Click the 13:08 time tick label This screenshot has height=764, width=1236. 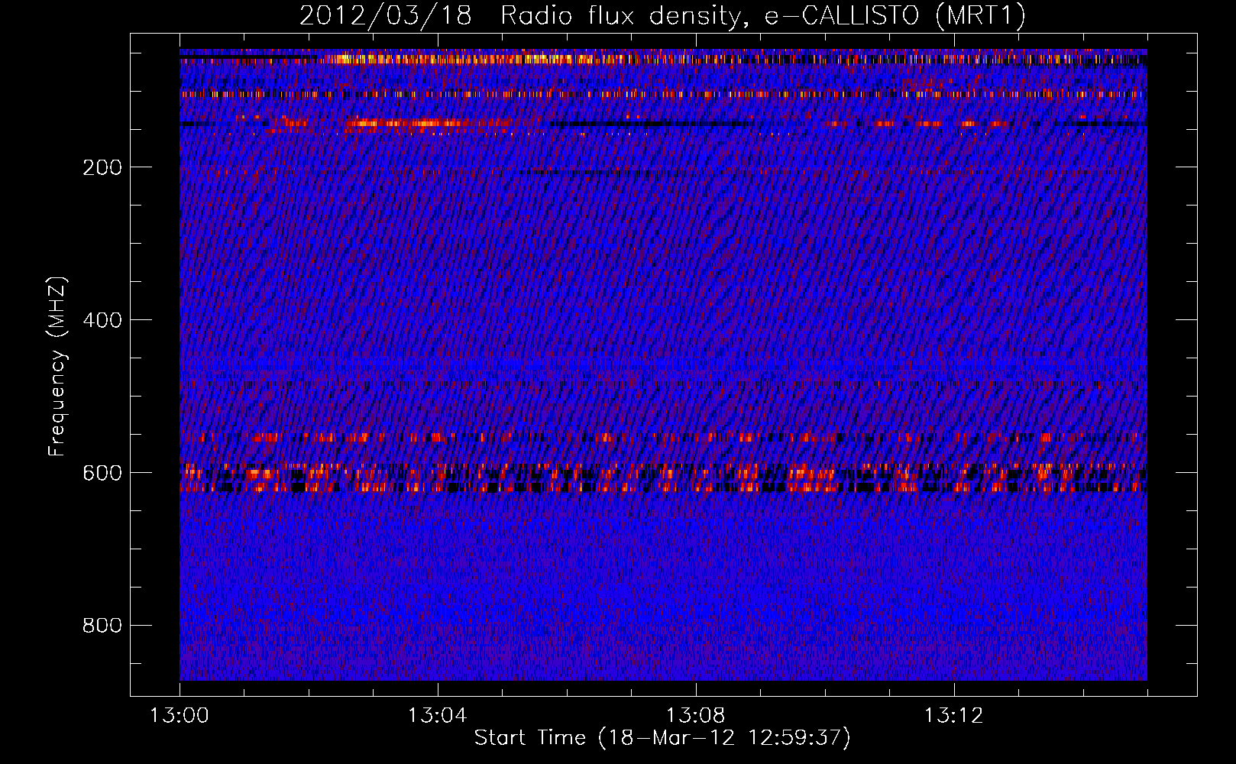tap(696, 716)
